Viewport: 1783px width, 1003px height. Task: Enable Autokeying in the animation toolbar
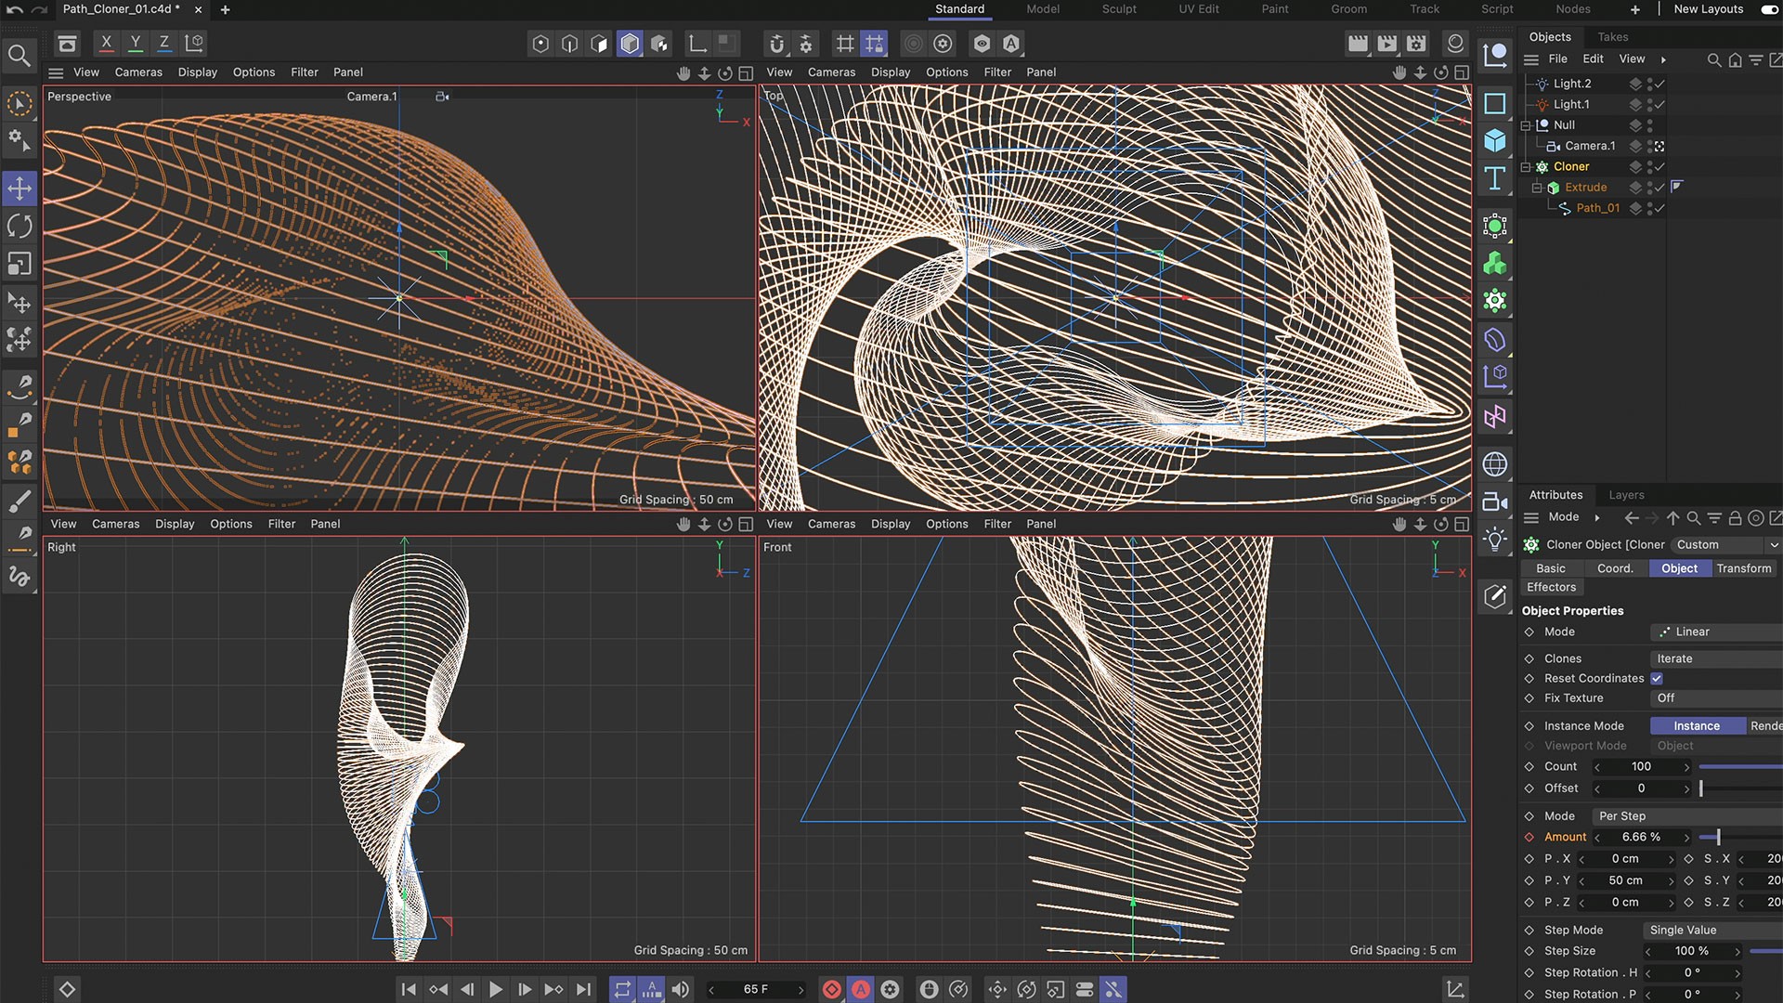pos(861,989)
